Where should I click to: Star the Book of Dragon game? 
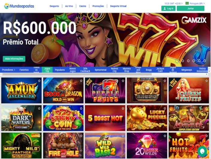(x=81, y=81)
